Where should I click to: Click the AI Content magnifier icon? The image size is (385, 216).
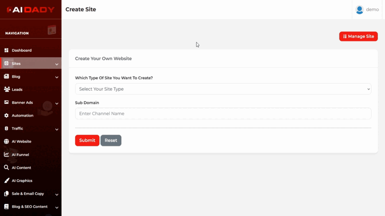coord(7,168)
